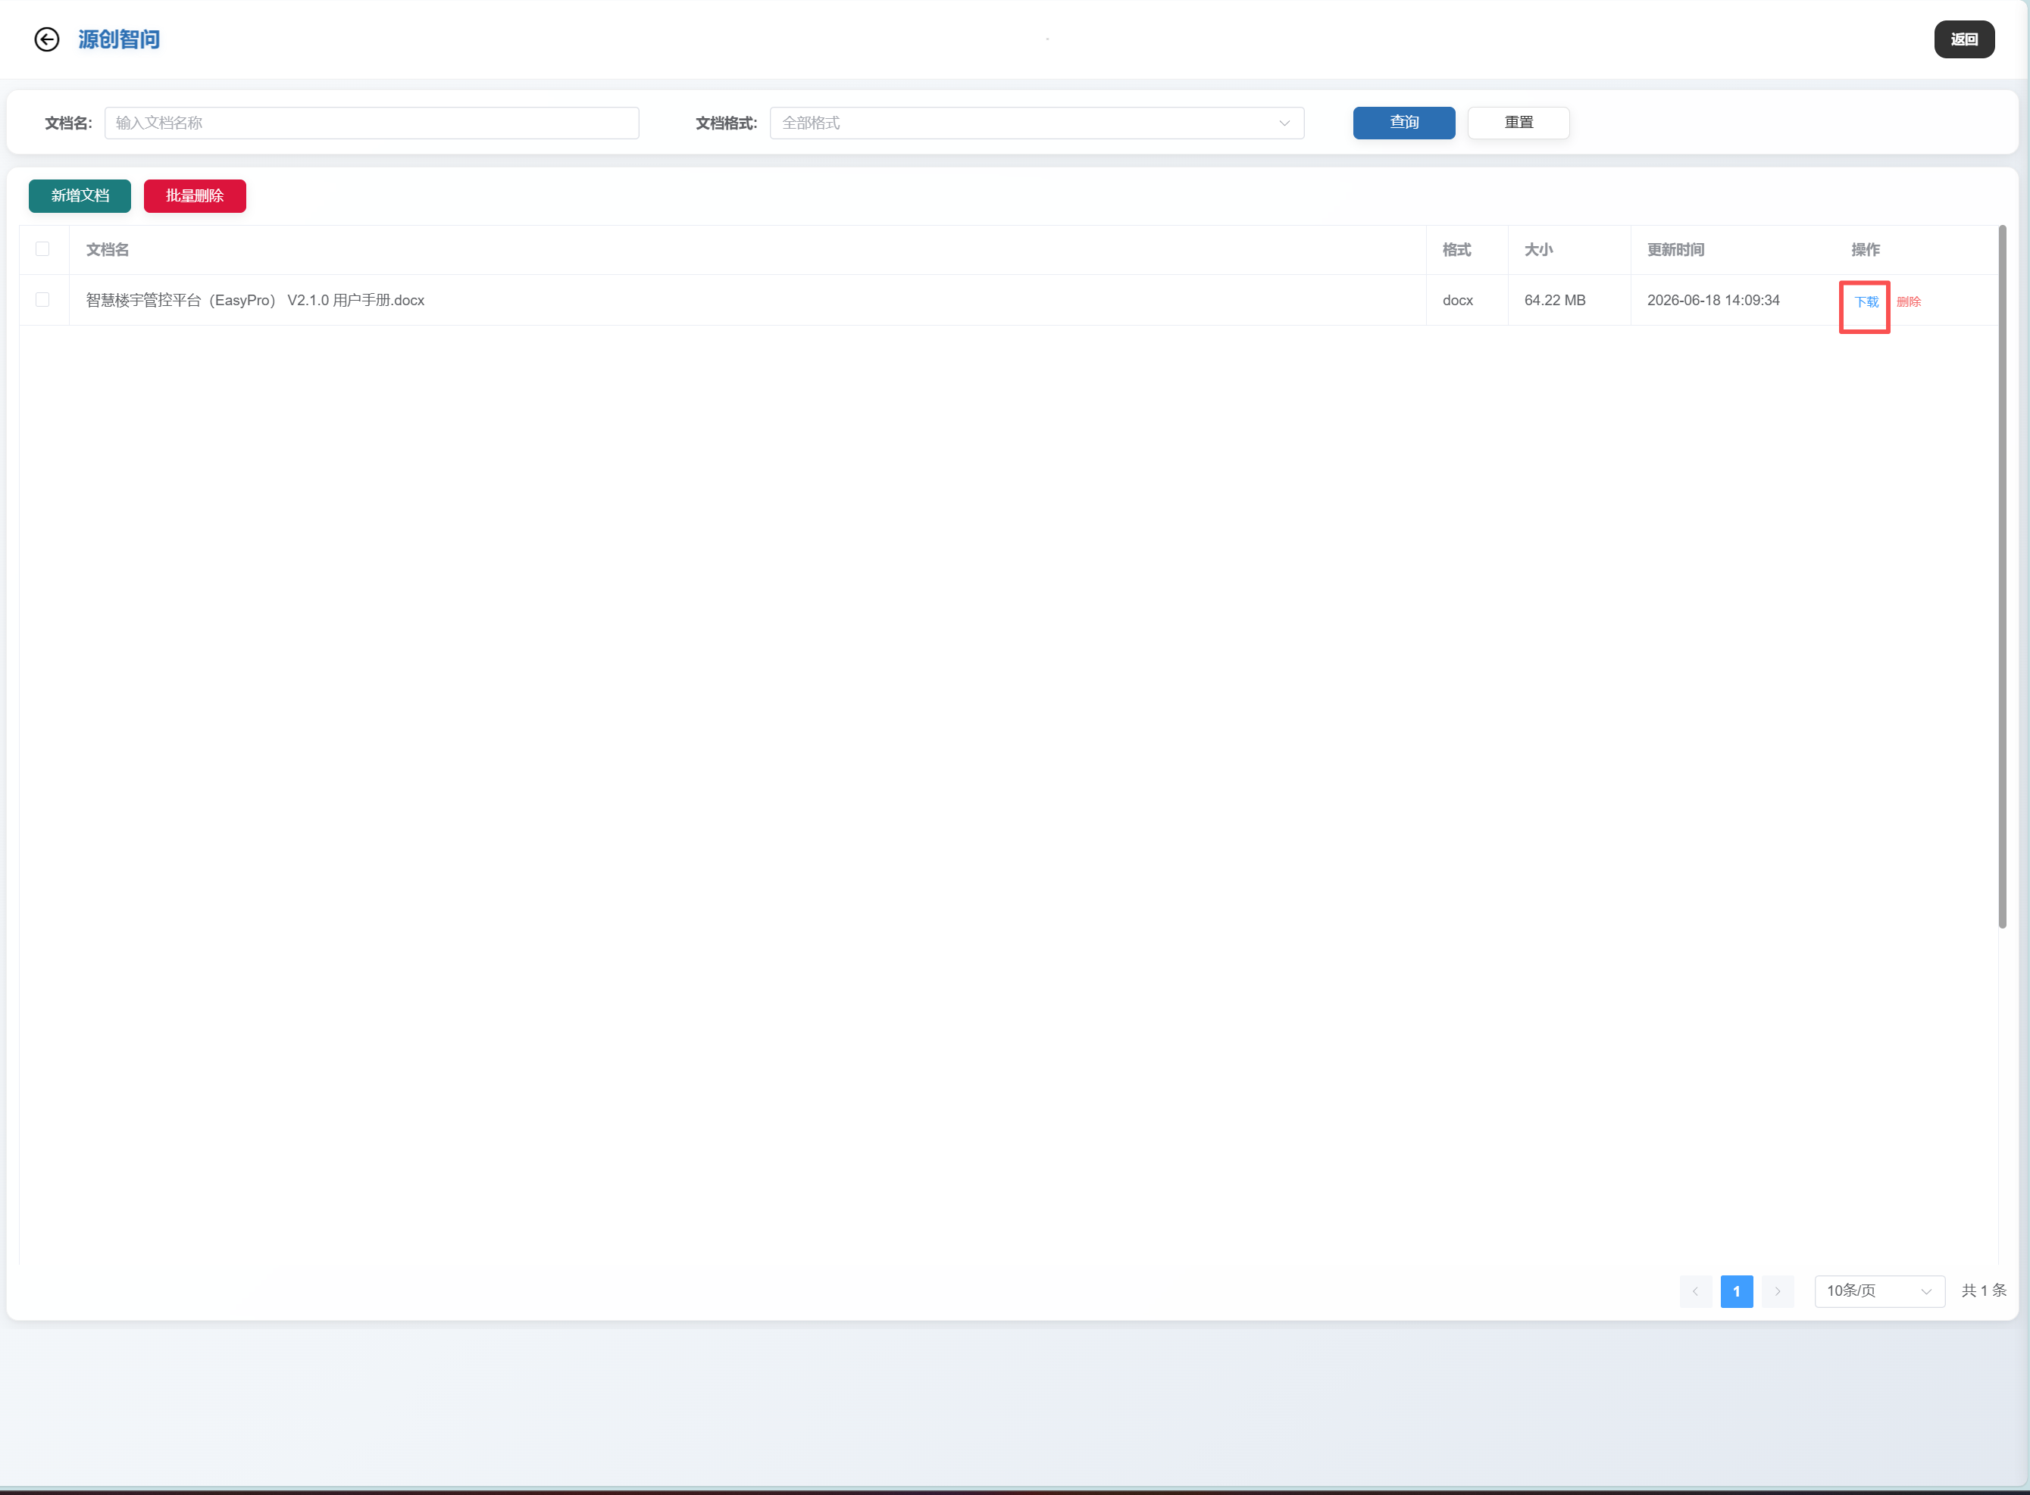The height and width of the screenshot is (1495, 2030).
Task: Open the 文档格式 dropdown
Action: click(1037, 123)
